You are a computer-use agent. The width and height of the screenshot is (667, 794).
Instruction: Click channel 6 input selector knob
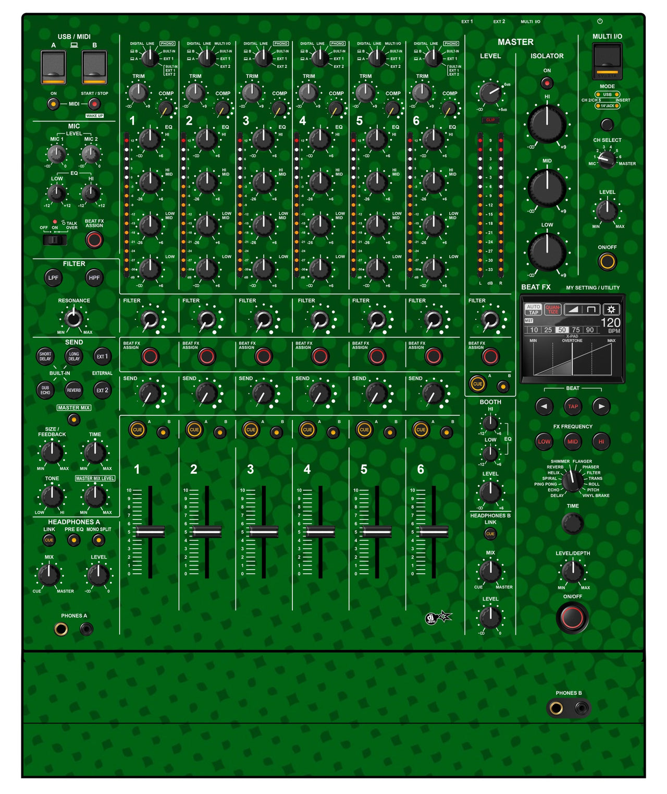434,57
